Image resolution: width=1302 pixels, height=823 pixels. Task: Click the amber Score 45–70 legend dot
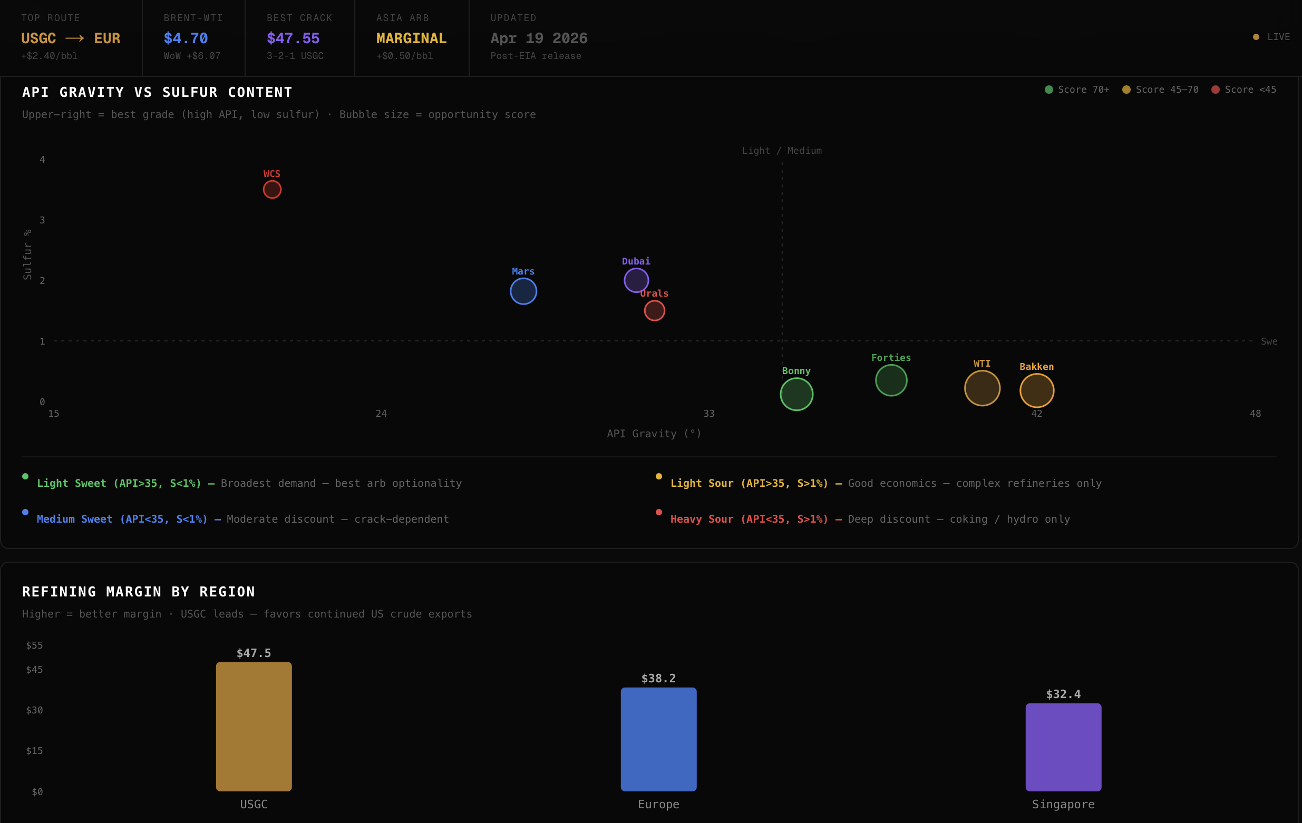click(1126, 90)
